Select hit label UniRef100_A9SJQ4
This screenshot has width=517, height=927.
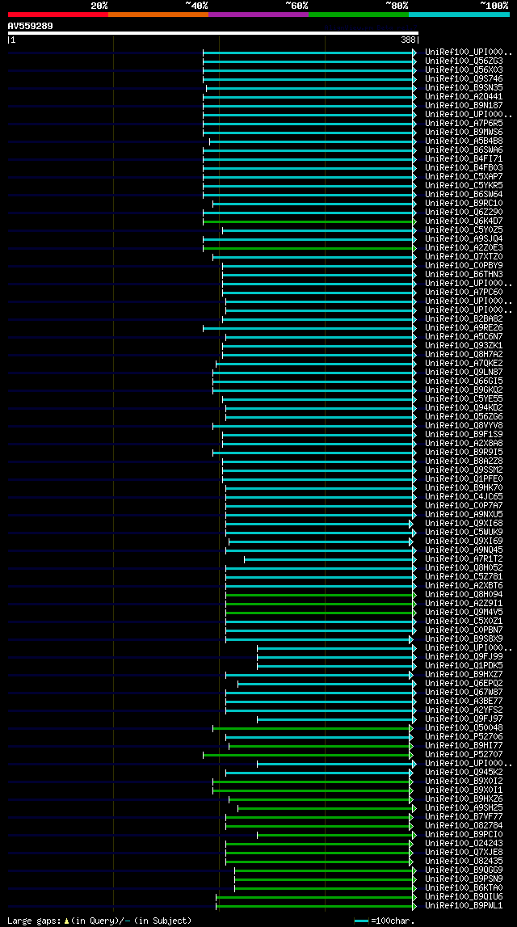[x=464, y=239]
